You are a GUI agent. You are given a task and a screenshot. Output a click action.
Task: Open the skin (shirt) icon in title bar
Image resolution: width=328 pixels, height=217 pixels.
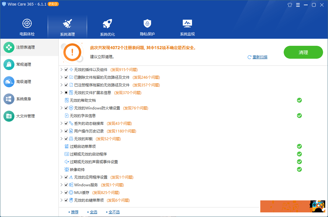(x=290, y=5)
